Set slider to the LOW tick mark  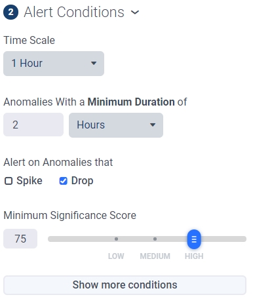click(116, 239)
